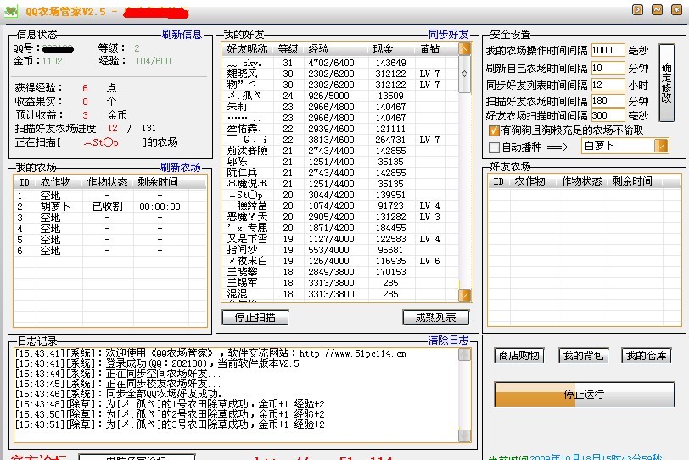Click the 我的农场操作时间间隔 field showing 1000
Viewport: 689px width, 460px height.
[x=608, y=50]
